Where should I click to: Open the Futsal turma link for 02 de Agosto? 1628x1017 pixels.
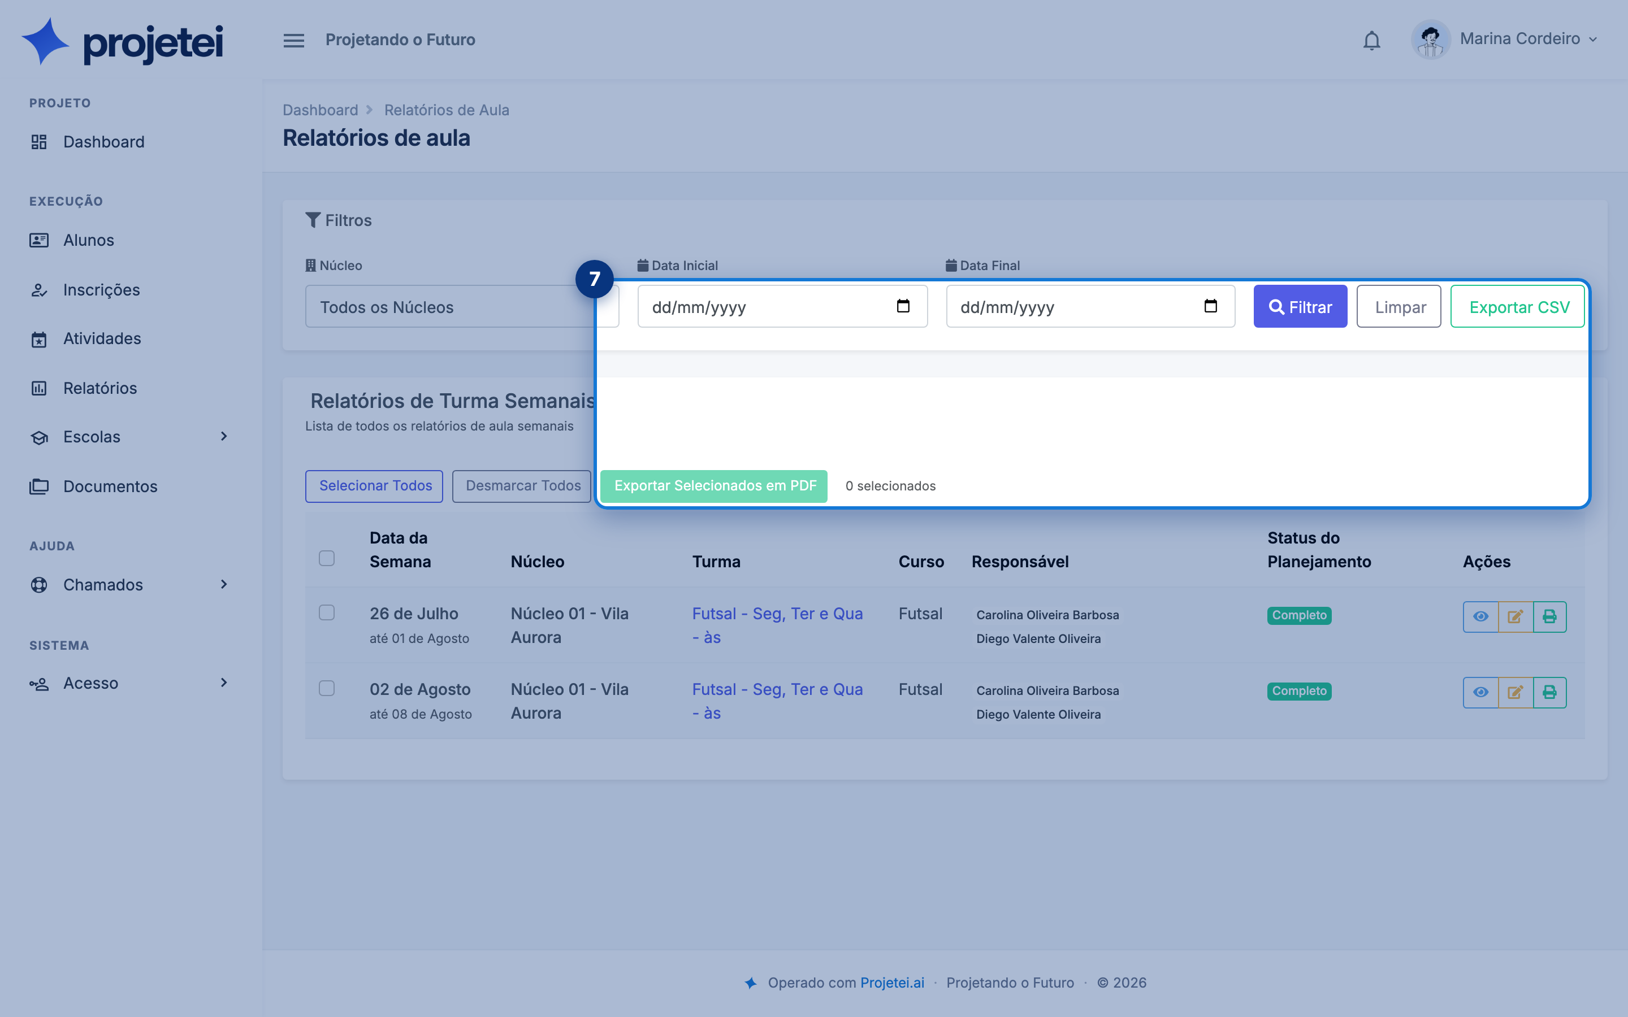(x=777, y=701)
